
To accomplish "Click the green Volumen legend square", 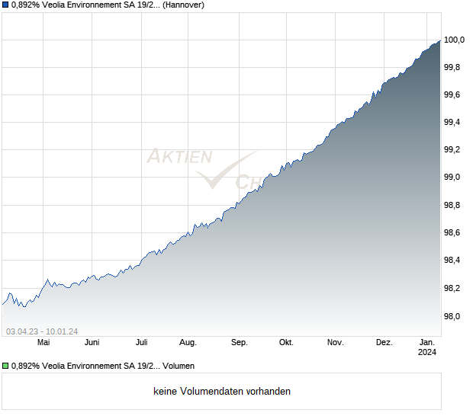I will [5, 366].
